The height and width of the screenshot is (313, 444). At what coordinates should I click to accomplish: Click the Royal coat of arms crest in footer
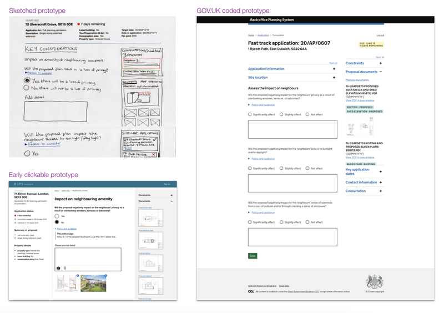[x=375, y=281]
